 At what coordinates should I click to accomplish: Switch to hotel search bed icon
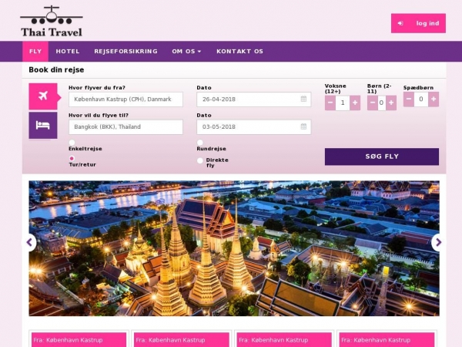point(42,125)
